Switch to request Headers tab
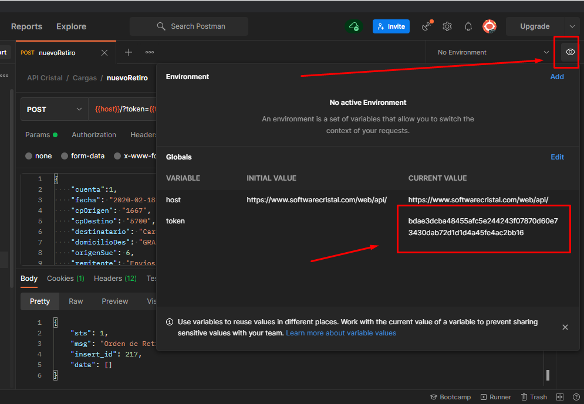 (143, 135)
